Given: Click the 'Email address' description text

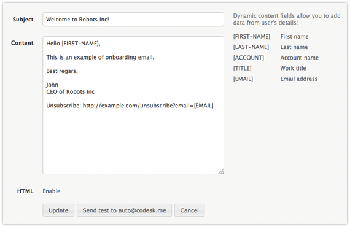Looking at the screenshot, I should (x=298, y=79).
